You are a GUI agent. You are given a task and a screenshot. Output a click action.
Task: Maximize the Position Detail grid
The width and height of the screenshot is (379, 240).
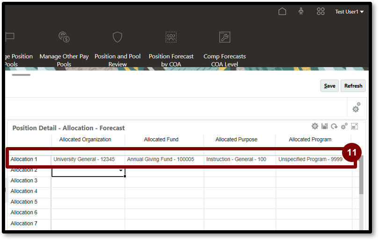pyautogui.click(x=354, y=126)
